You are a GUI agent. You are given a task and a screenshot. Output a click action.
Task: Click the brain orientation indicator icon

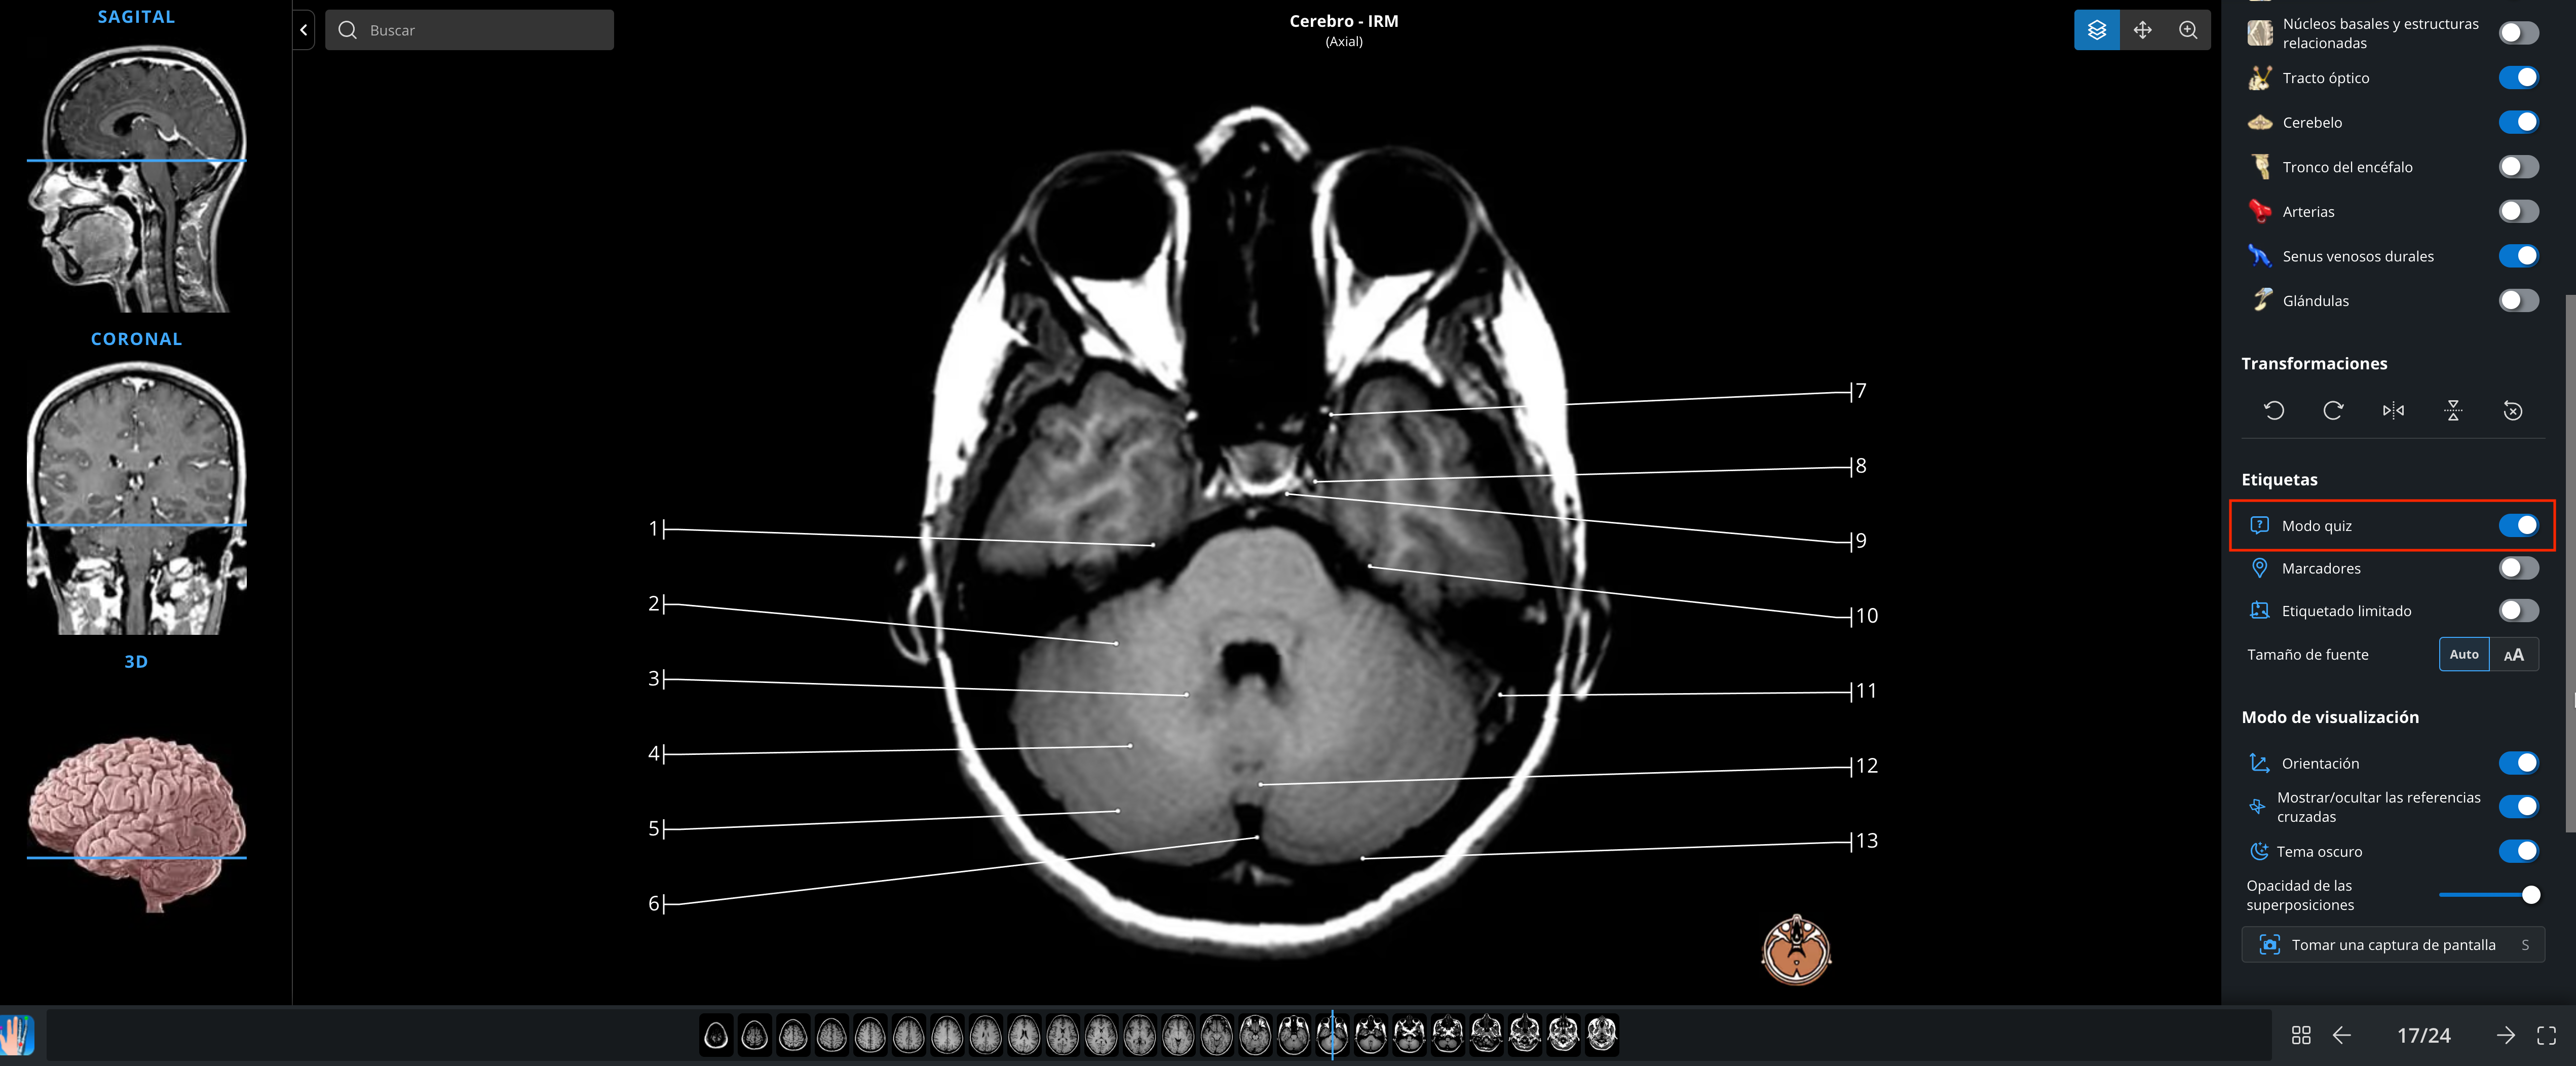tap(1796, 950)
